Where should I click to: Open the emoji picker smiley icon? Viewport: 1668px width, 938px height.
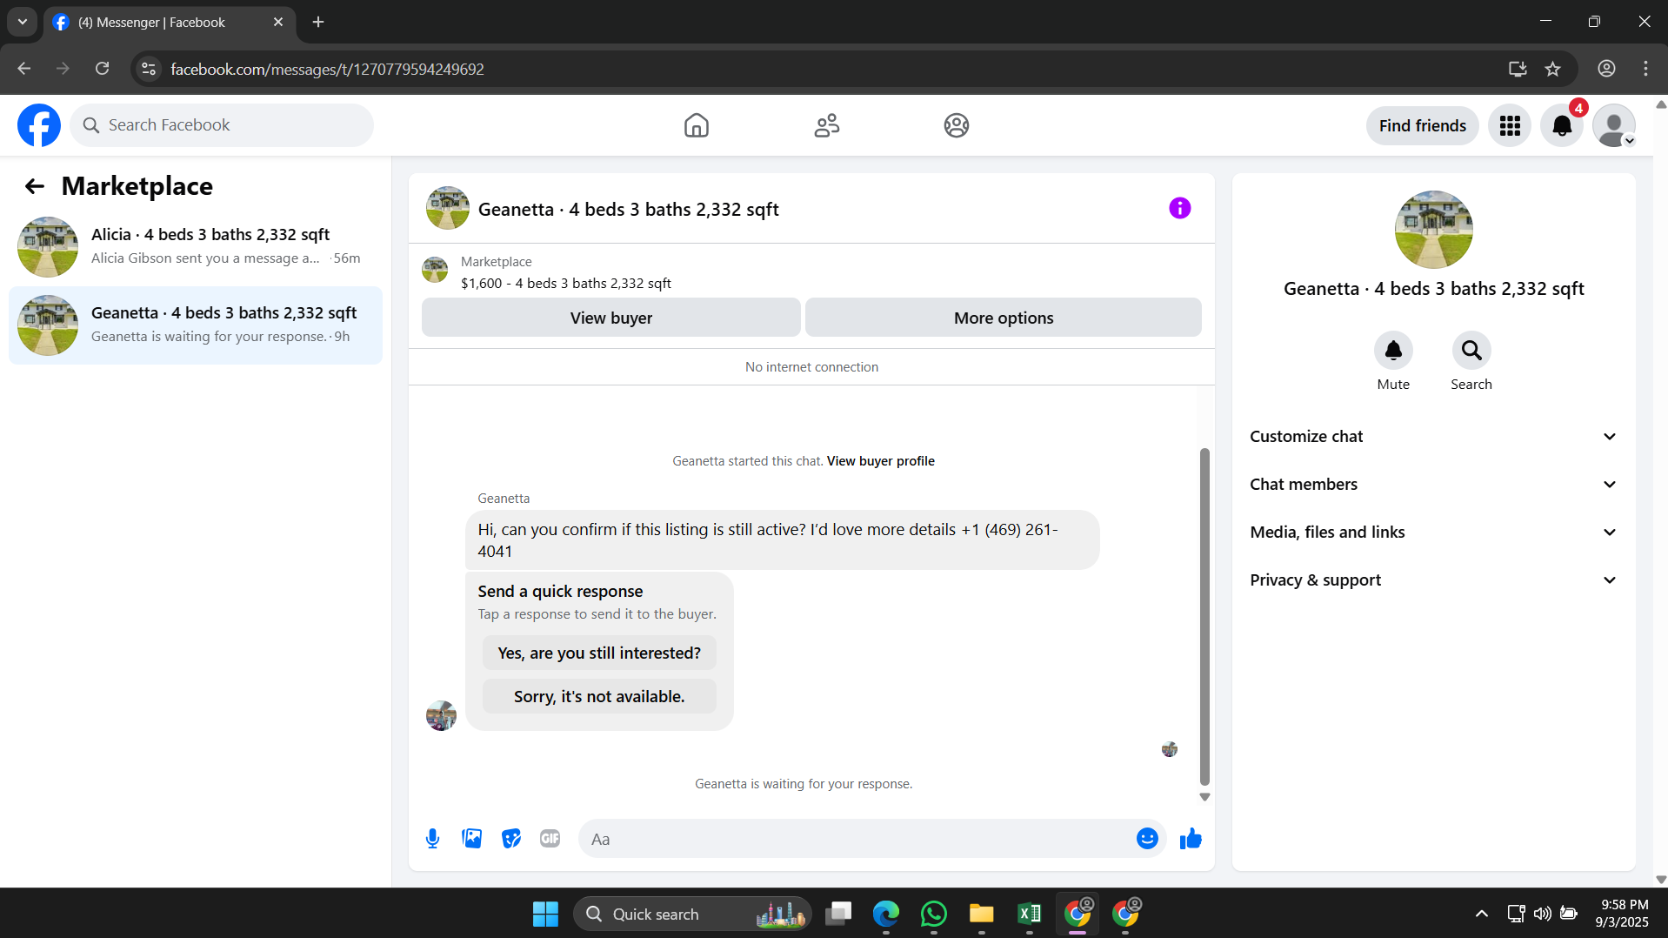tap(1147, 839)
